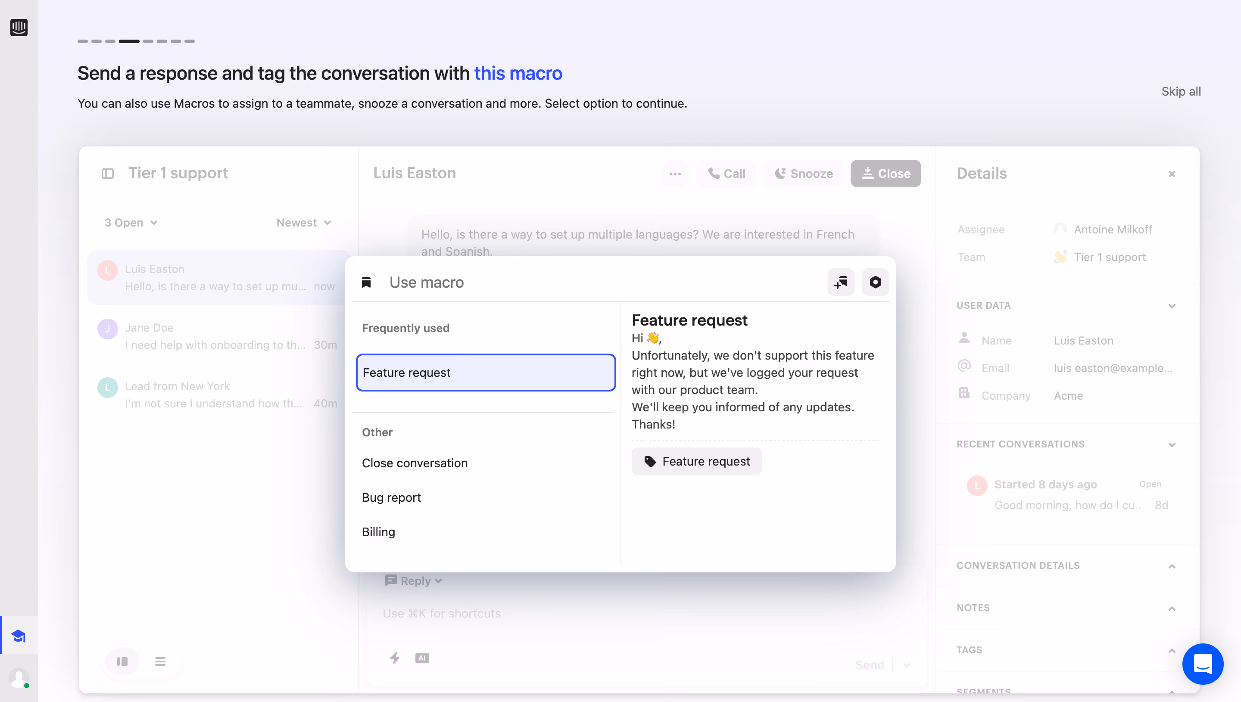Viewport: 1241px width, 702px height.
Task: Open Lead from New York conversation
Action: (x=218, y=394)
